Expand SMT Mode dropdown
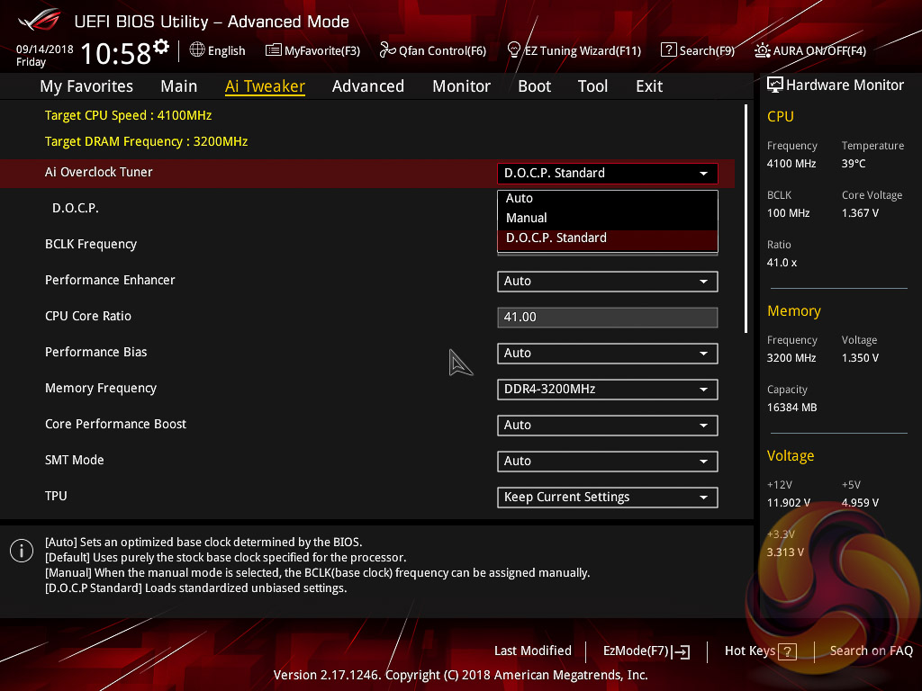 coord(608,462)
